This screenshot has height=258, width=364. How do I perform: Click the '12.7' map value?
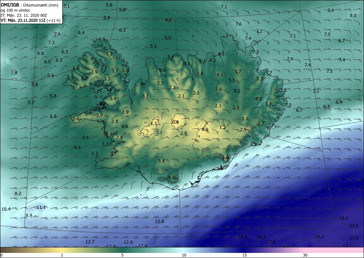(90, 242)
